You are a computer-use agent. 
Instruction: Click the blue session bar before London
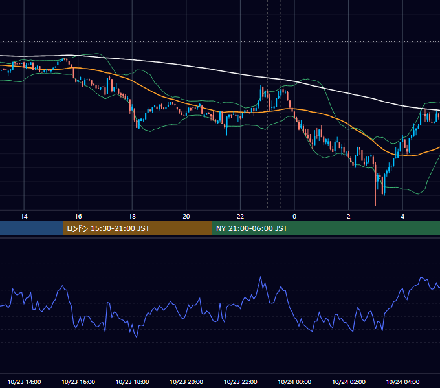pos(32,228)
